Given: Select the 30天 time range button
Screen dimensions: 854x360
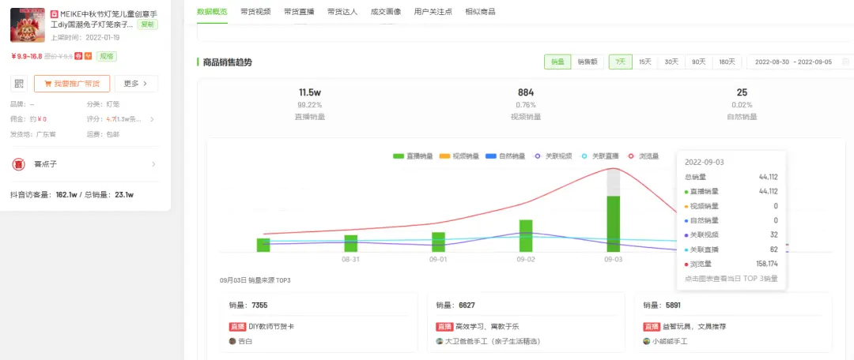Looking at the screenshot, I should point(671,62).
